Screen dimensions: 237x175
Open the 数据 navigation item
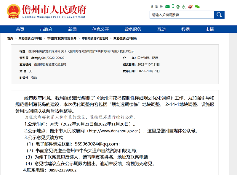tap(185, 29)
